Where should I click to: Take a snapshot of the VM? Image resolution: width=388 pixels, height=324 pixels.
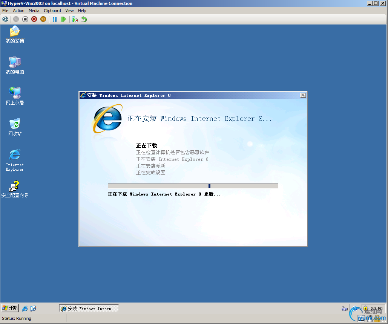point(75,19)
